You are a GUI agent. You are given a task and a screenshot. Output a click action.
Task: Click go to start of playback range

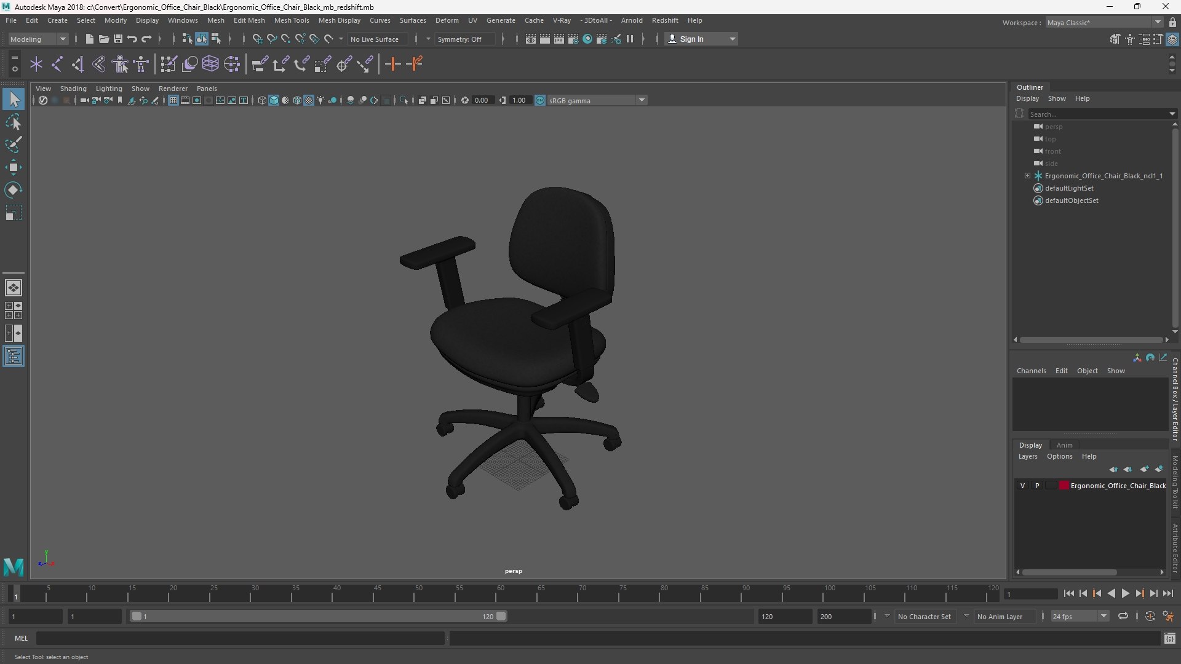pyautogui.click(x=1068, y=593)
